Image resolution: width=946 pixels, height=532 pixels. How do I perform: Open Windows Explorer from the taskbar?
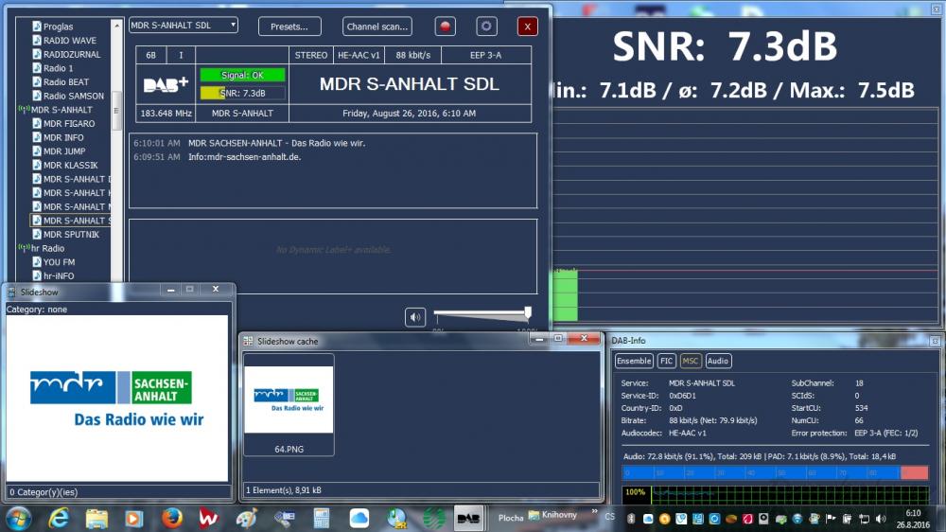coord(96,518)
